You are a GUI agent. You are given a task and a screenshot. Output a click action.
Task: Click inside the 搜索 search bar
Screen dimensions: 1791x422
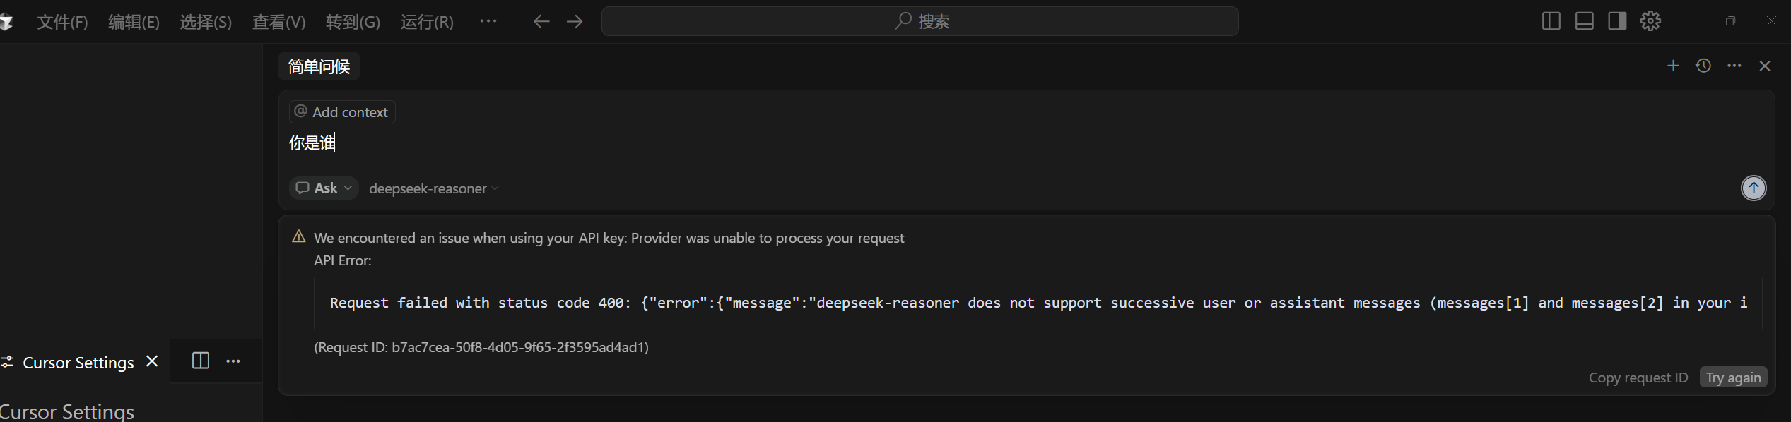[x=919, y=20]
